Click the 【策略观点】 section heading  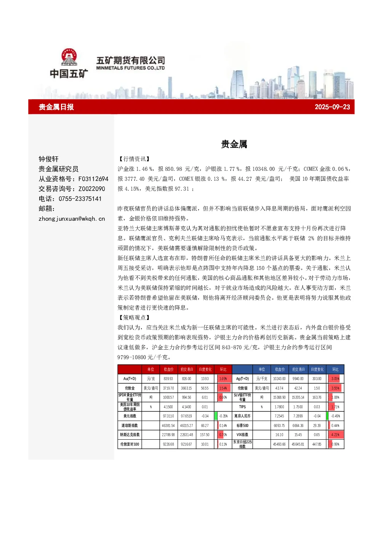tap(135, 318)
